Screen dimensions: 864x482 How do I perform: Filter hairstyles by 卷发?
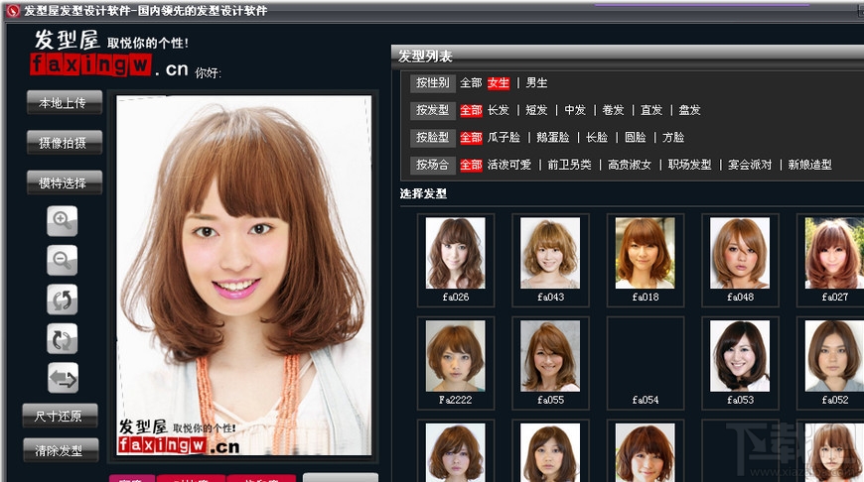(613, 110)
